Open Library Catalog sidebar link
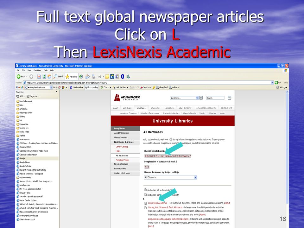The height and width of the screenshot is (228, 304). [122, 147]
